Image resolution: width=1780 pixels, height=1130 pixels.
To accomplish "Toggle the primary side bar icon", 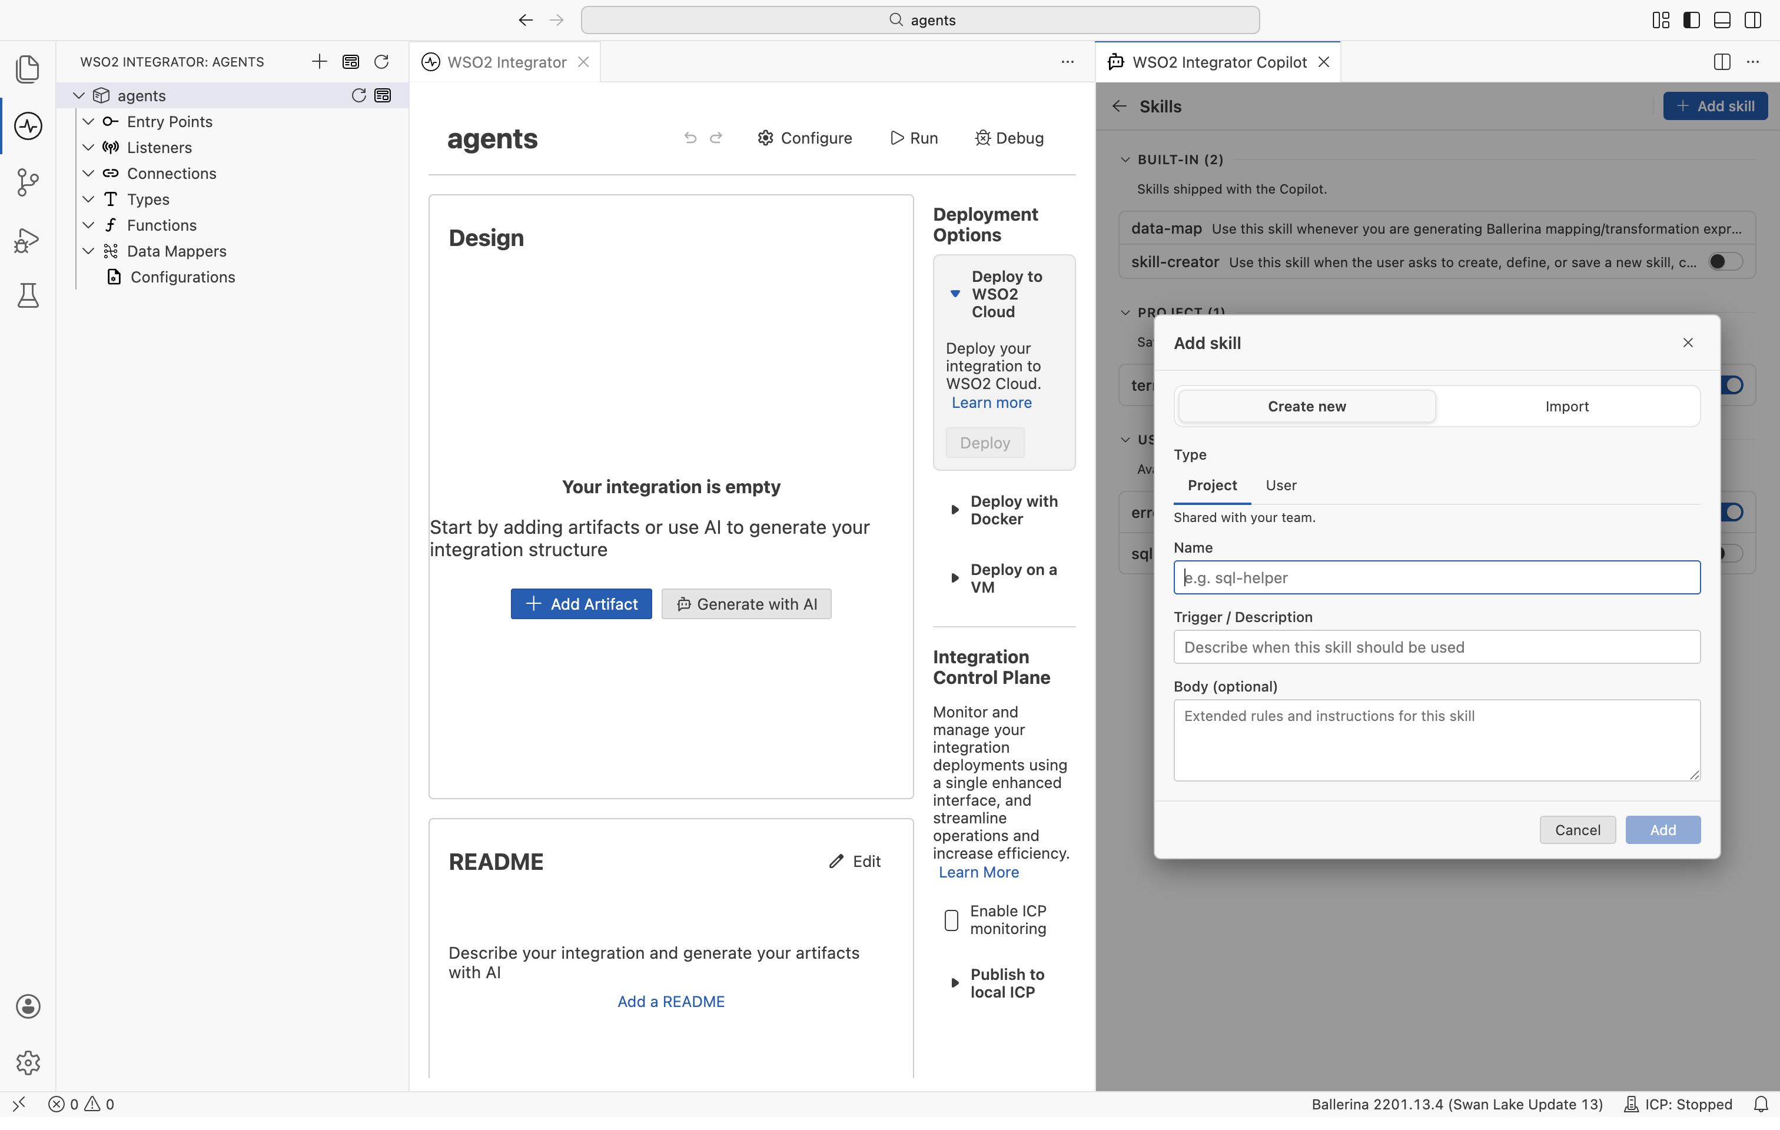I will [1691, 20].
